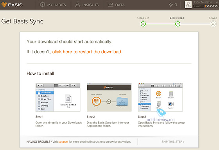Click the Sync step circle
Image resolution: width=219 pixels, height=150 pixels.
[213, 24]
